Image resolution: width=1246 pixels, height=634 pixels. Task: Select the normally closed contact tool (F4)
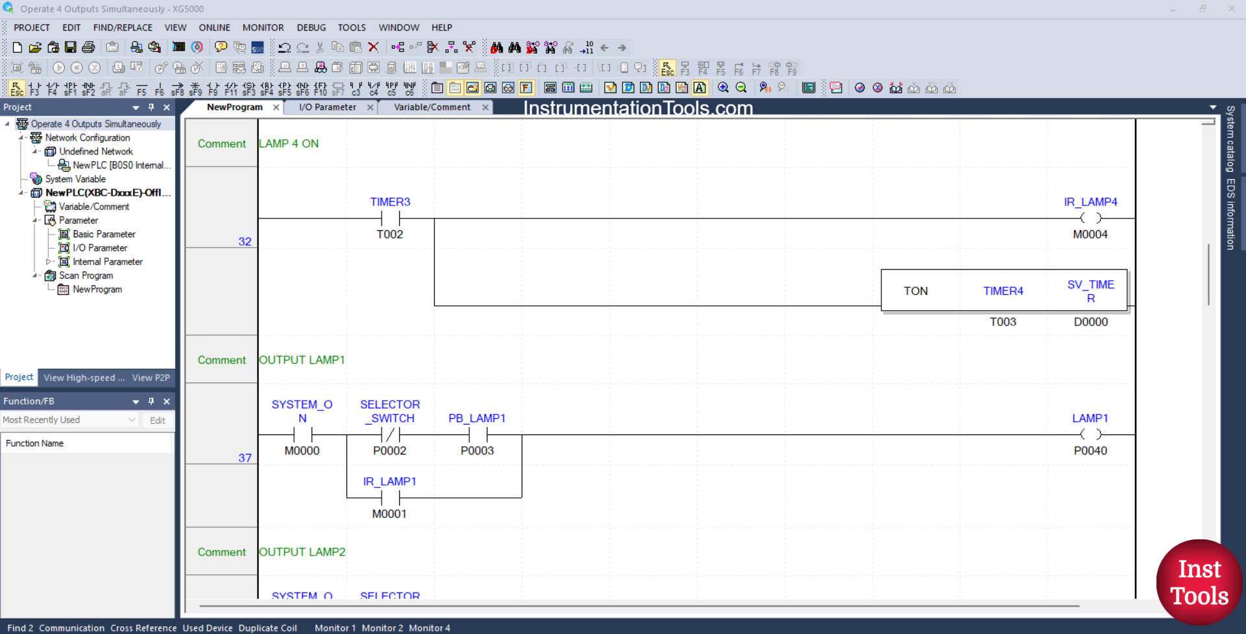pos(52,88)
